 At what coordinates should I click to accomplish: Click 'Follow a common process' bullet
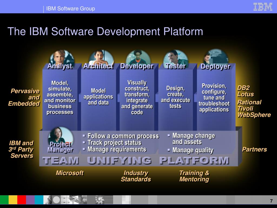pyautogui.click(x=123, y=136)
